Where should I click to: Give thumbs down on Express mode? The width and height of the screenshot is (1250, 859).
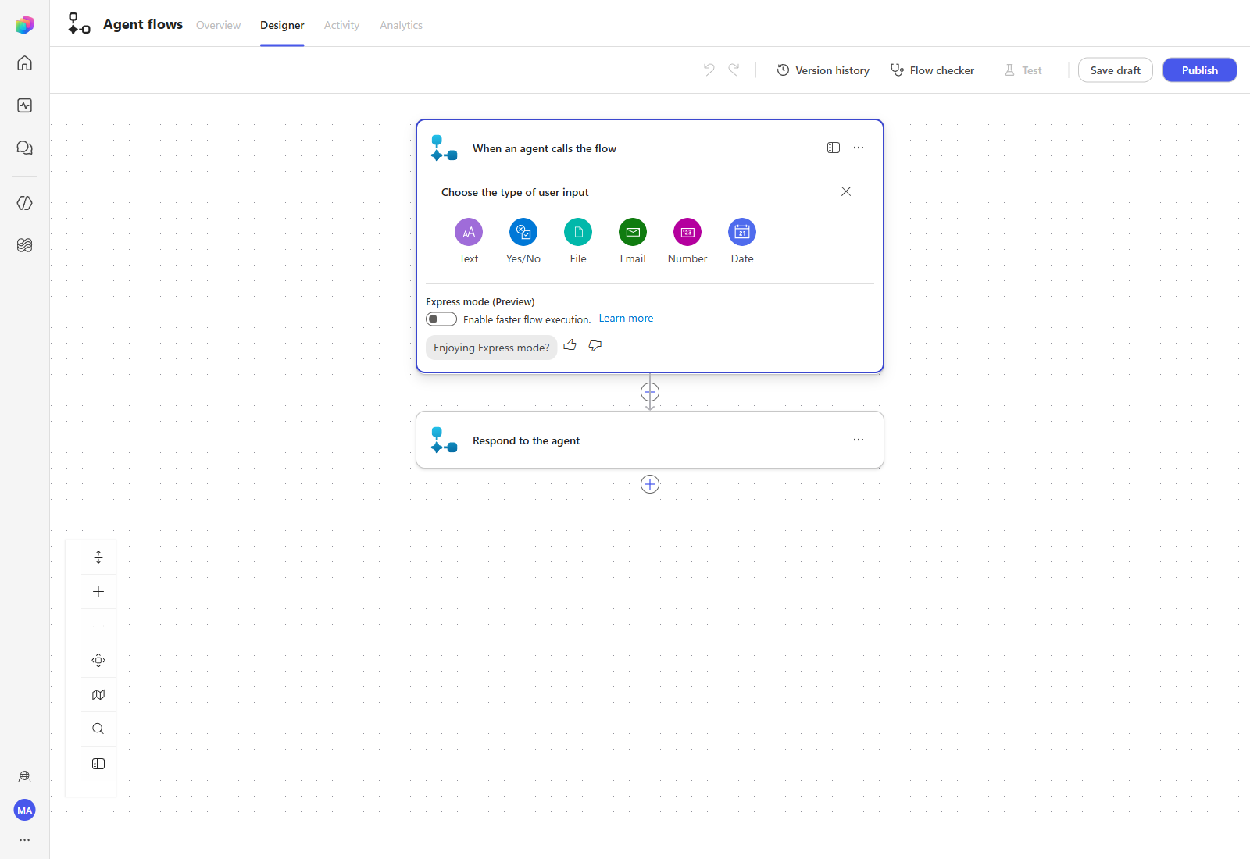point(595,345)
